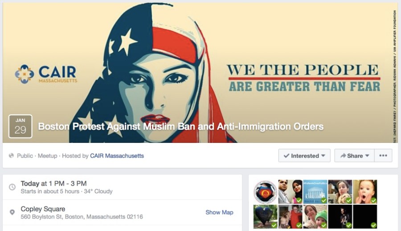
Task: Open the three-dots more options button
Action: pos(383,155)
